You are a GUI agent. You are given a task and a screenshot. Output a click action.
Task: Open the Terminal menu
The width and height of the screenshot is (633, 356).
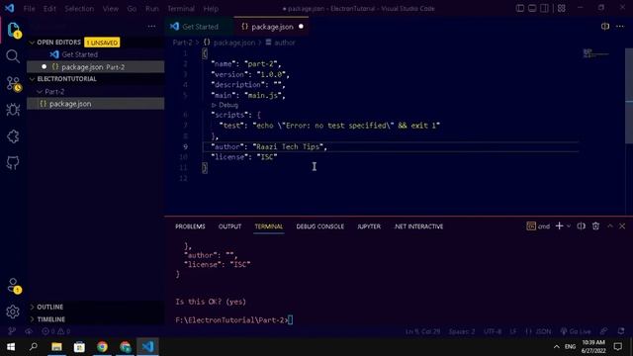pos(181,9)
